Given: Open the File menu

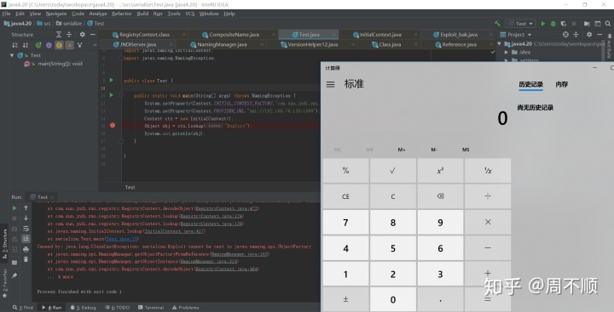Looking at the screenshot, I should (x=6, y=14).
